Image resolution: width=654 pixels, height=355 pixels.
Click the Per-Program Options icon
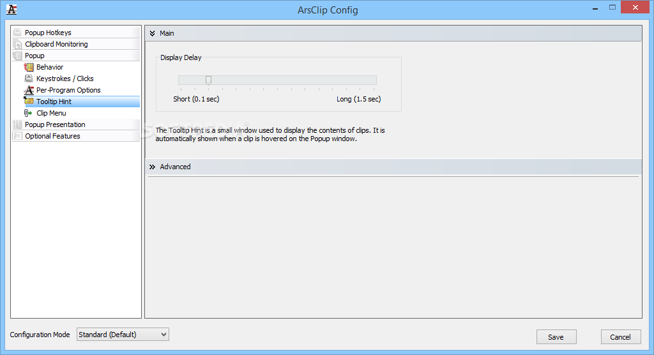[x=29, y=89]
